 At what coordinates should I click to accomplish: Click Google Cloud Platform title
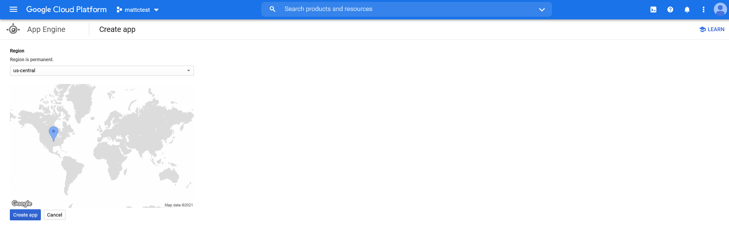point(66,9)
